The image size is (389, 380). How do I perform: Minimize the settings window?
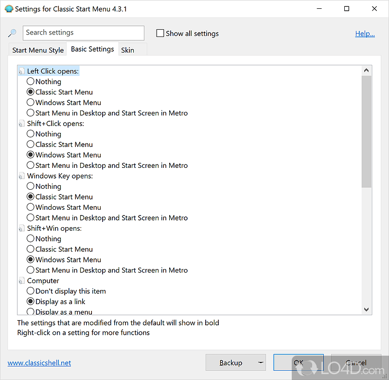[x=319, y=9]
